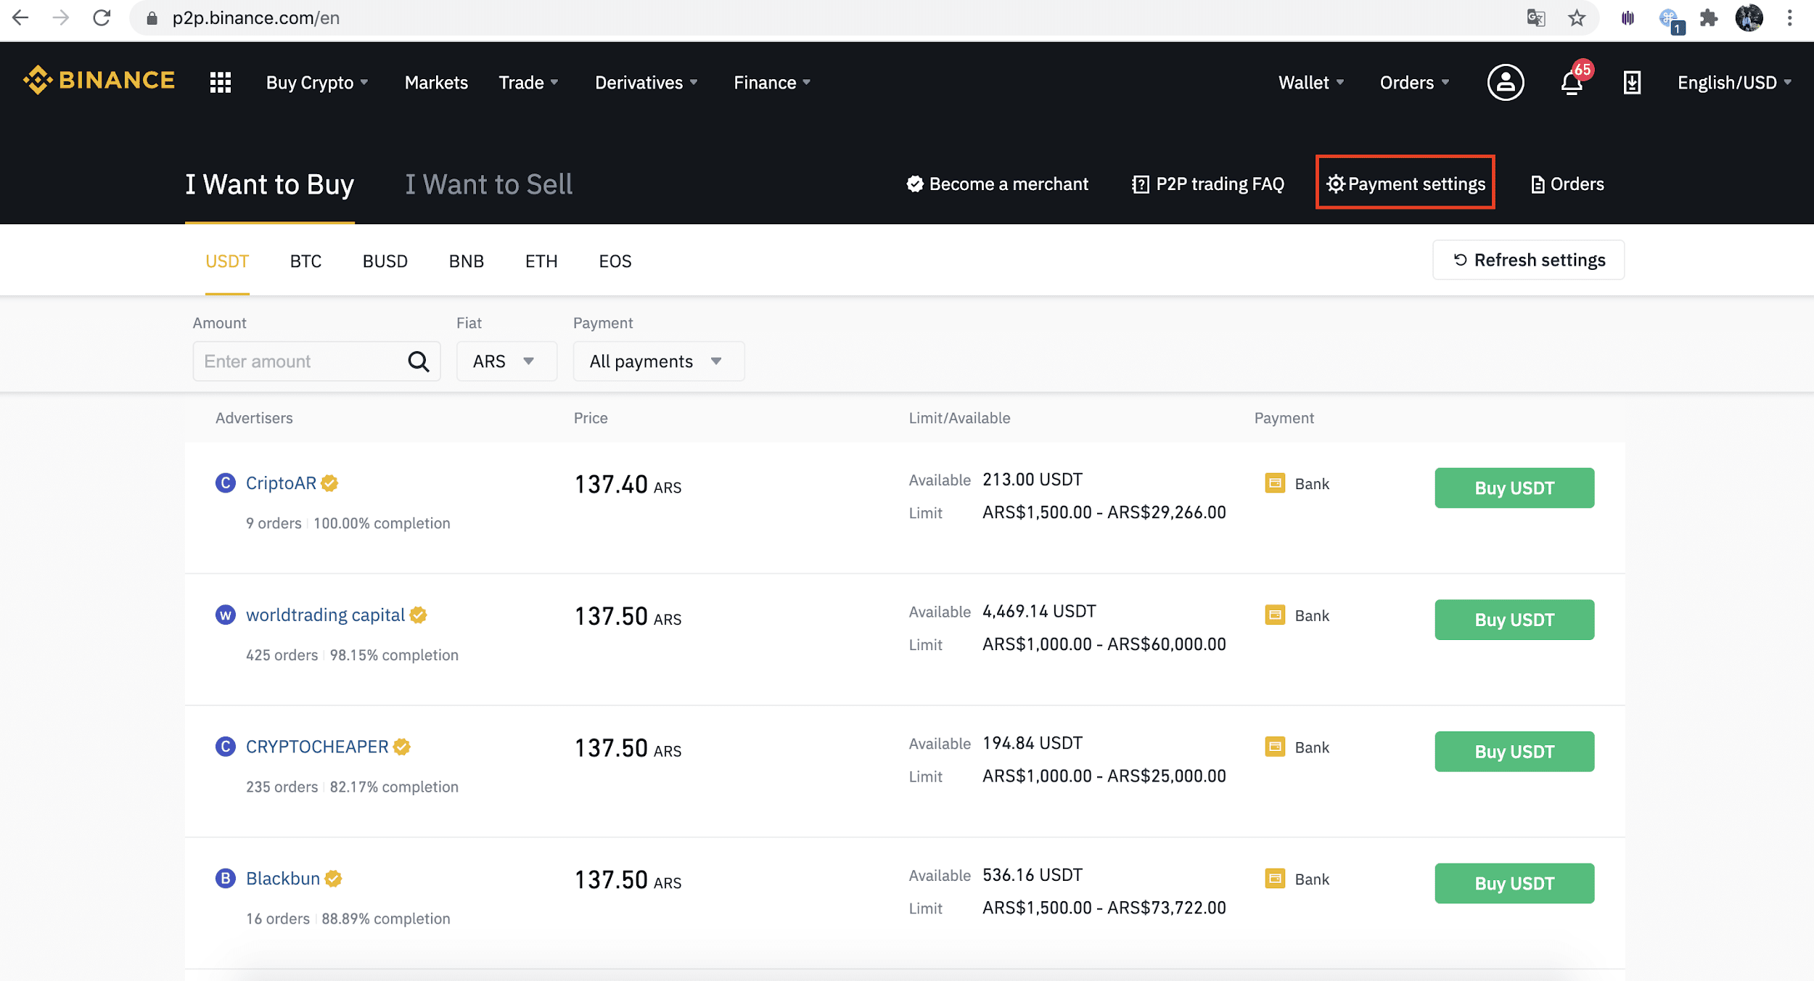Open Chrome three-dot menu
The width and height of the screenshot is (1814, 981).
coord(1790,17)
